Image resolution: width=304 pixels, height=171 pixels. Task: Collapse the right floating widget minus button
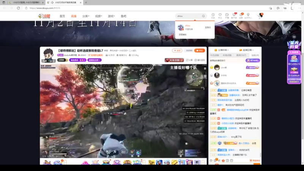click(294, 37)
